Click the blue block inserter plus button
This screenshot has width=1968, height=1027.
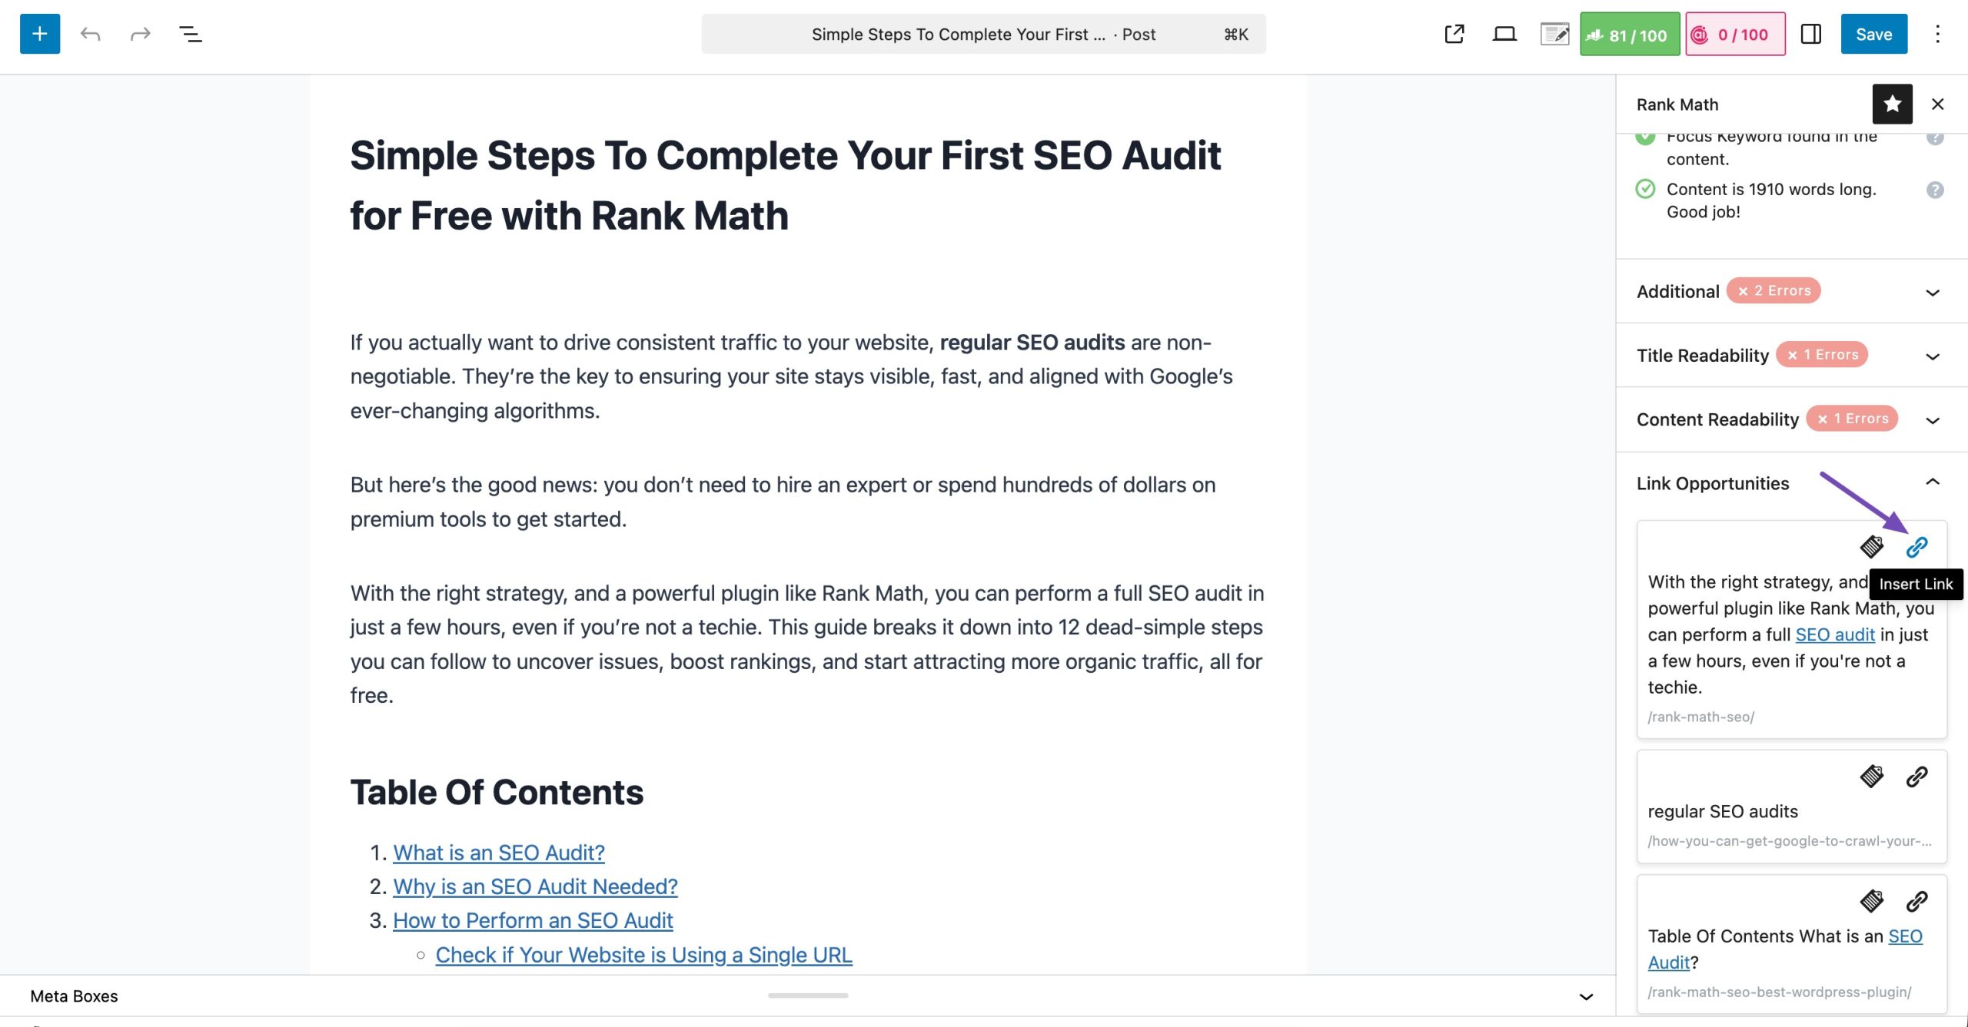pyautogui.click(x=40, y=34)
